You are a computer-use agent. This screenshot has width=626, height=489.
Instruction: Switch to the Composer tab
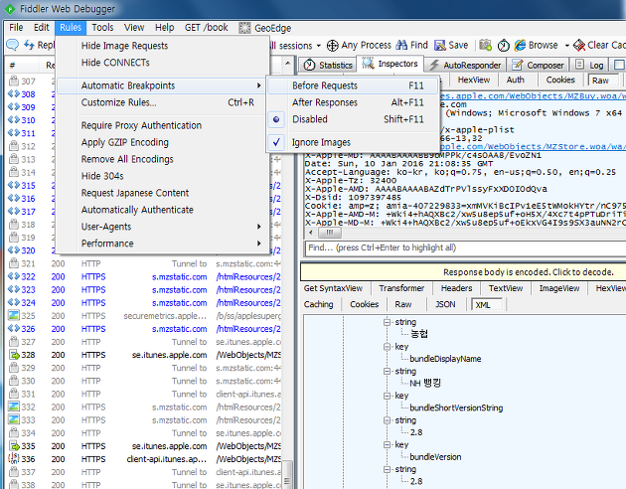tap(538, 65)
